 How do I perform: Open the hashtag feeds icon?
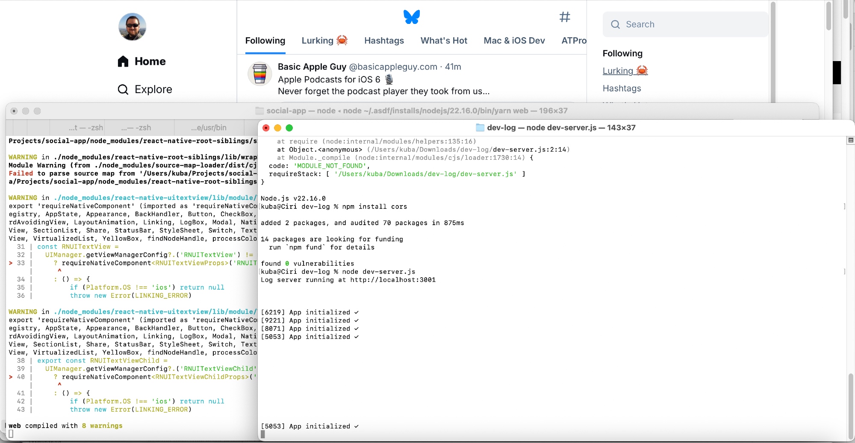pos(565,17)
